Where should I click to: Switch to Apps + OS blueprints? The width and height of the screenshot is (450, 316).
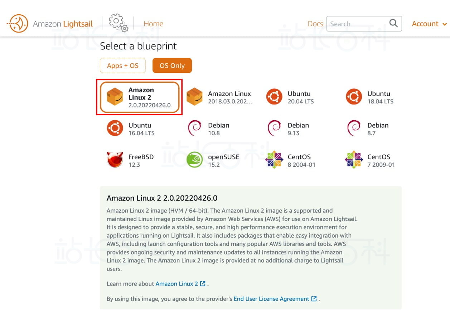[x=123, y=65]
